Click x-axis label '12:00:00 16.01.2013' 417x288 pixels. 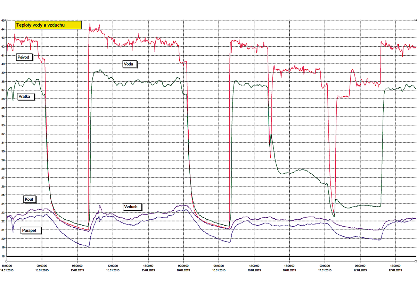tap(254, 267)
